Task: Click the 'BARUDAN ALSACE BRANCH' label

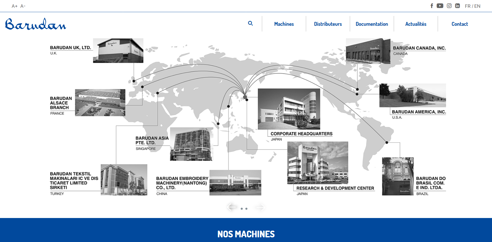Action: click(x=61, y=103)
